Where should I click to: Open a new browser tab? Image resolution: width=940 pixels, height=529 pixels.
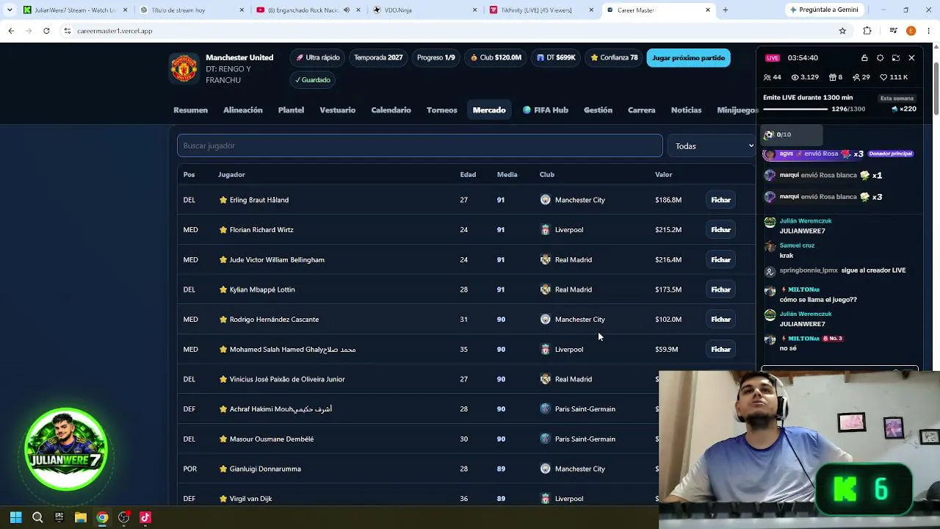[725, 10]
